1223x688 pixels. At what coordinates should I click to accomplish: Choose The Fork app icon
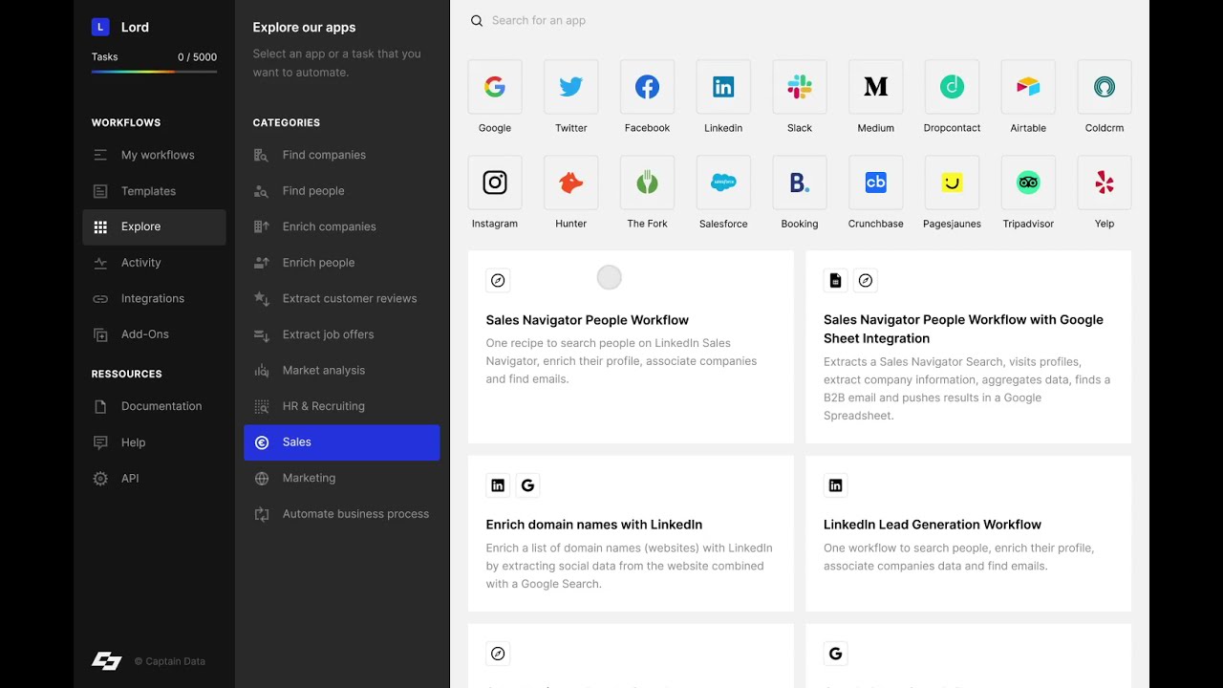tap(647, 183)
